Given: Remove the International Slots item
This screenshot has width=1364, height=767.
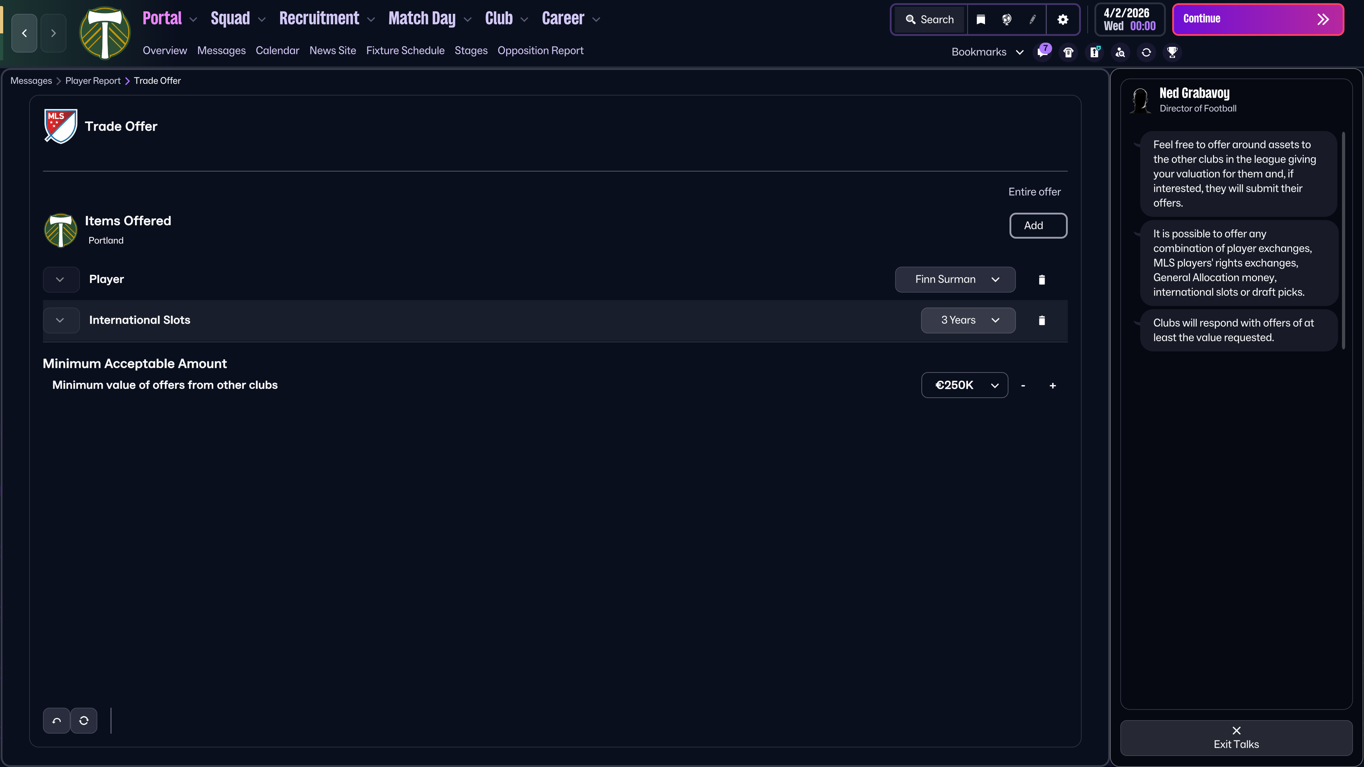Looking at the screenshot, I should click(x=1041, y=320).
